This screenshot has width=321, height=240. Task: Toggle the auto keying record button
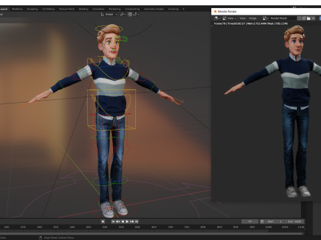pyautogui.click(x=103, y=221)
